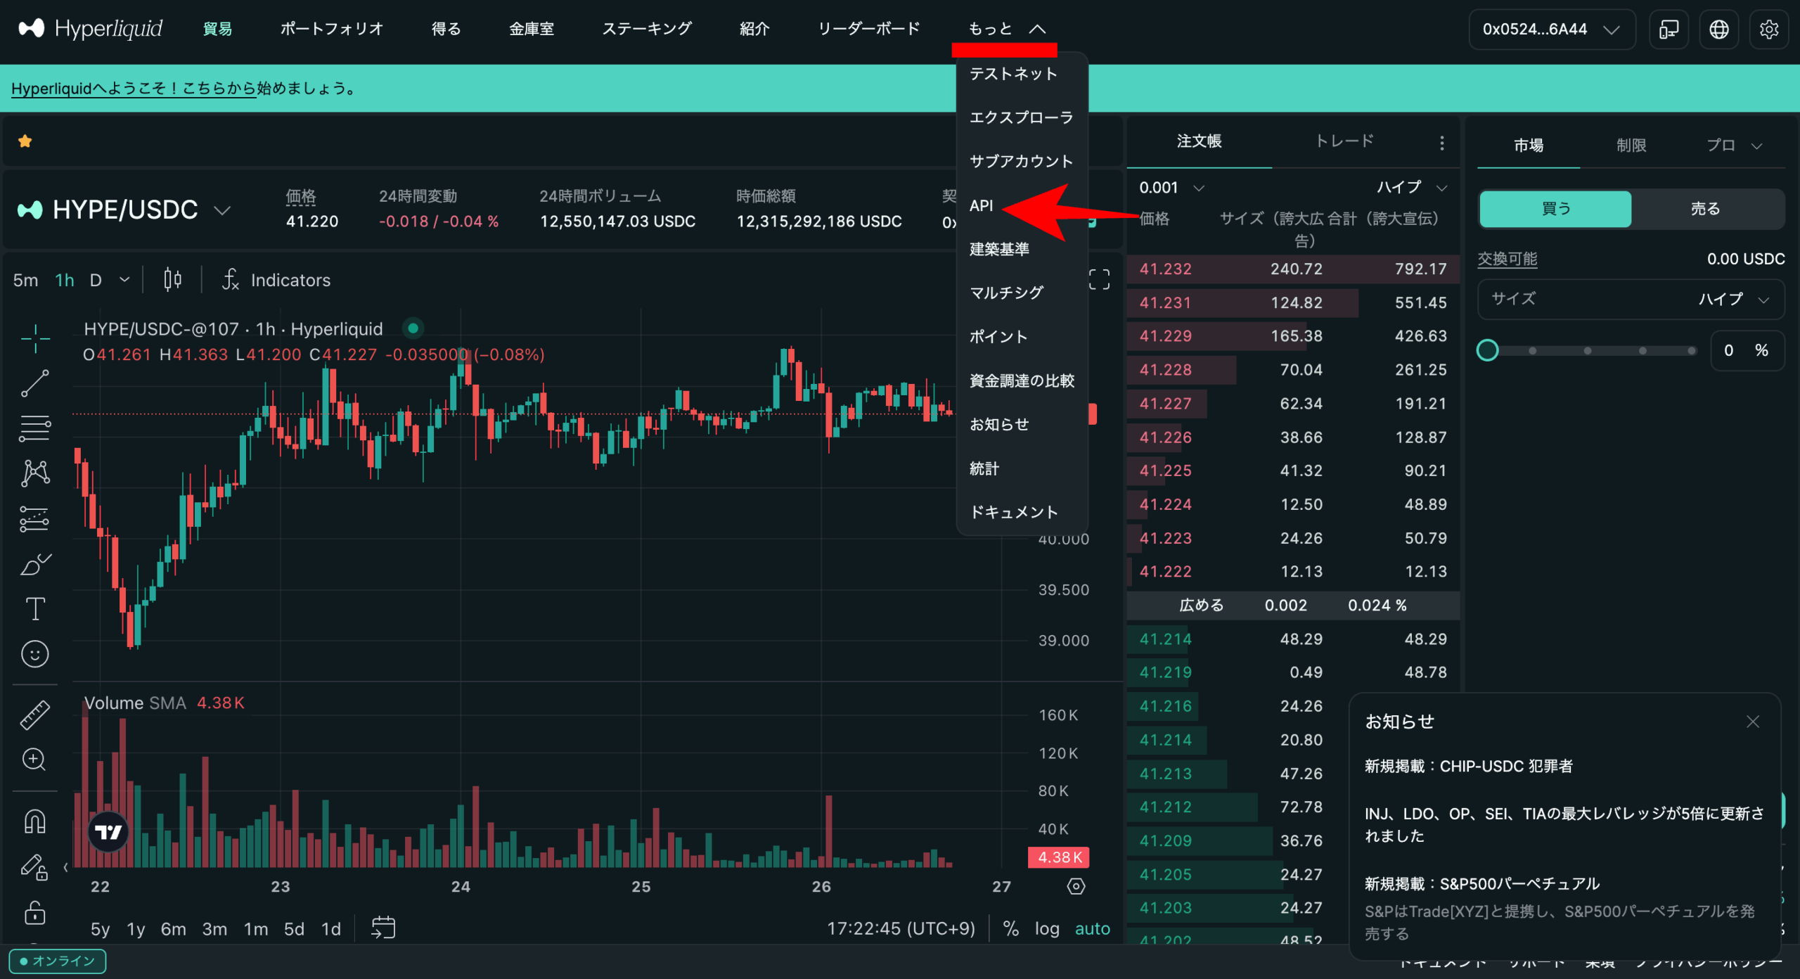Open the API menu entry
Viewport: 1800px width, 979px height.
pyautogui.click(x=982, y=205)
